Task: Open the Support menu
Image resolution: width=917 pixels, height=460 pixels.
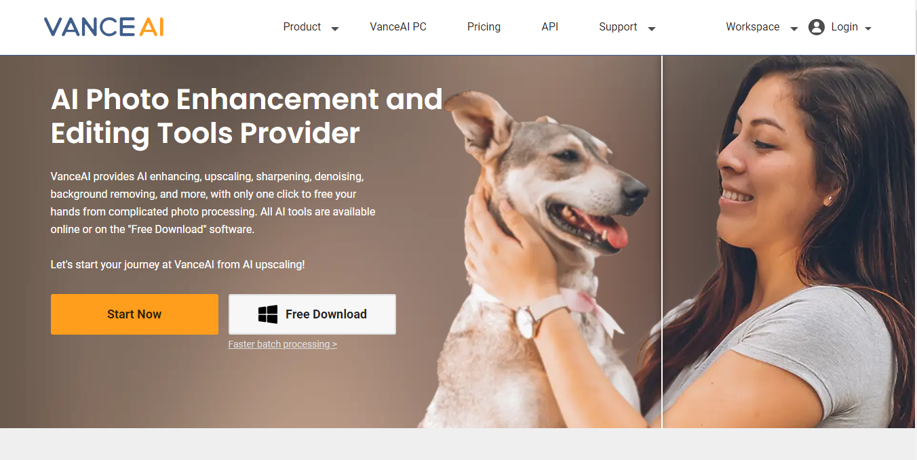Action: [618, 27]
